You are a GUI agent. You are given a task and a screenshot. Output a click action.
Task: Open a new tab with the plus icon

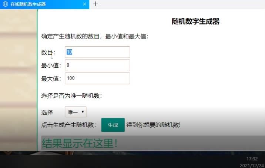95,4
